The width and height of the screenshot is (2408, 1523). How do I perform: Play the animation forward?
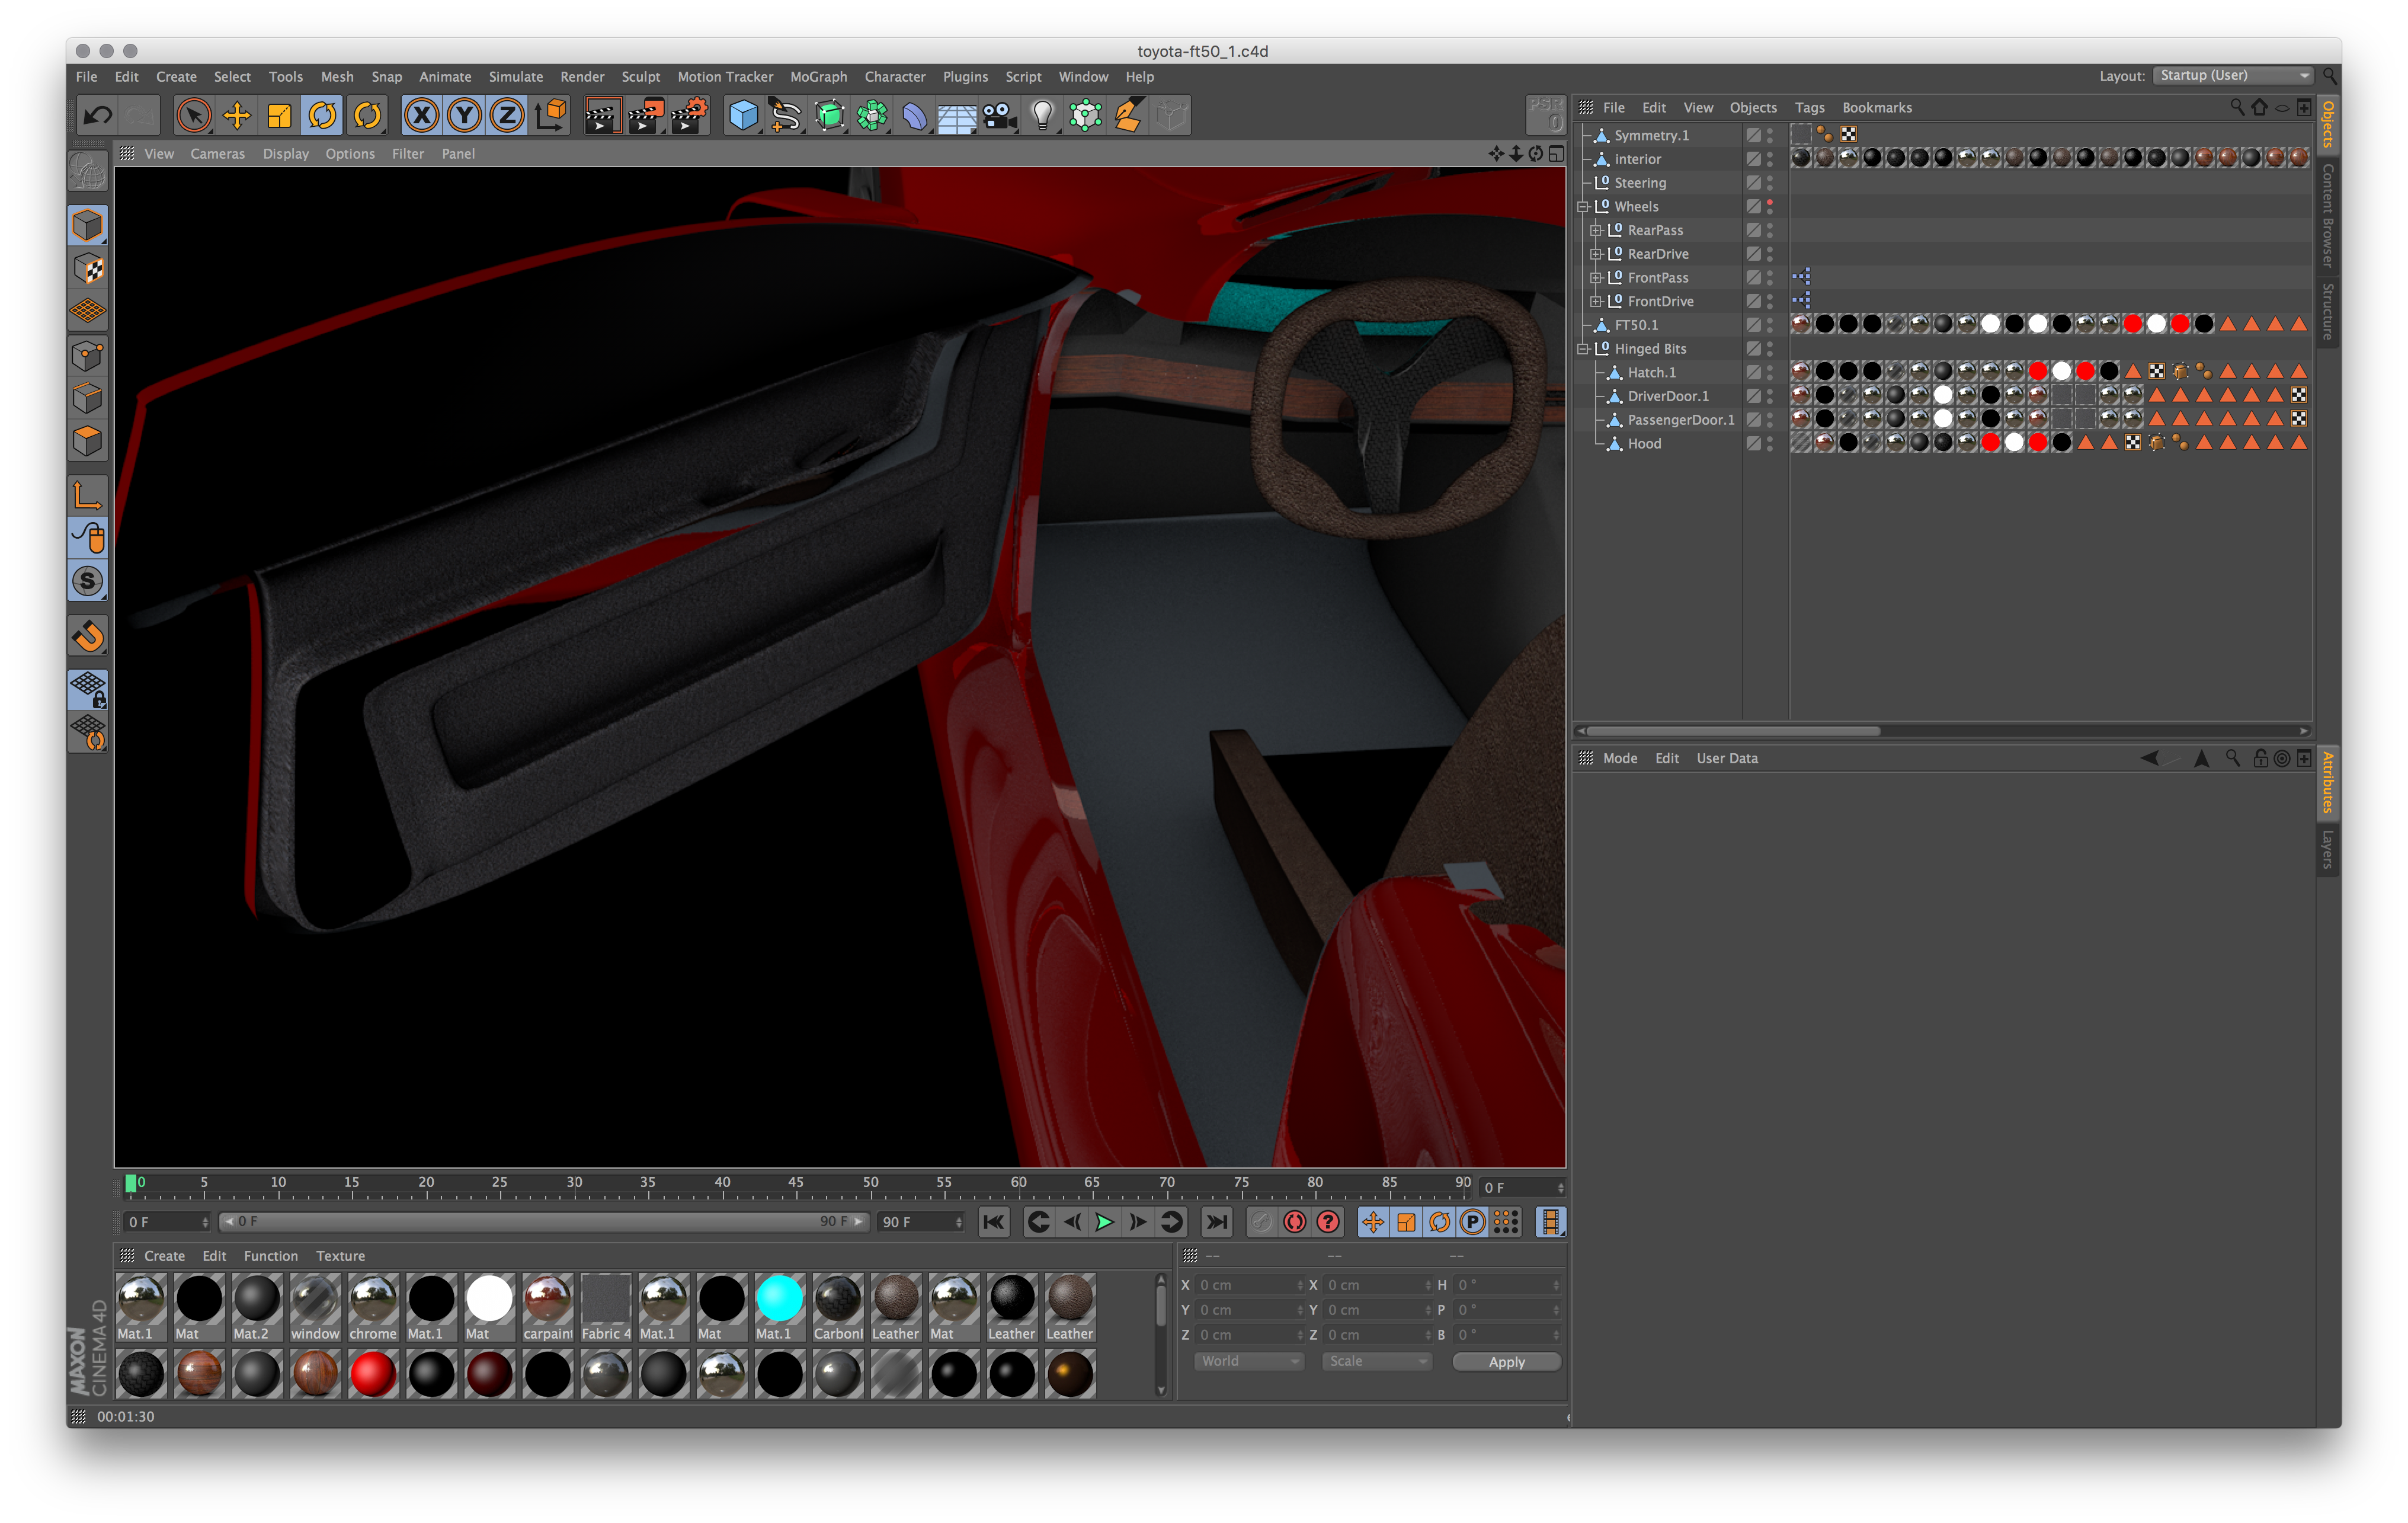[x=1105, y=1222]
